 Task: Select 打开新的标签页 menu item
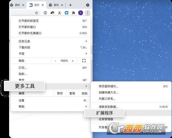click(51, 21)
